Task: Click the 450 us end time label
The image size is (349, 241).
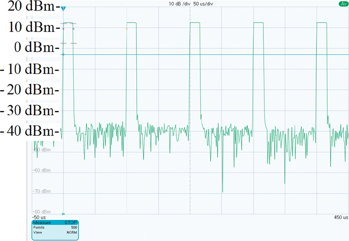Action: pos(341,217)
